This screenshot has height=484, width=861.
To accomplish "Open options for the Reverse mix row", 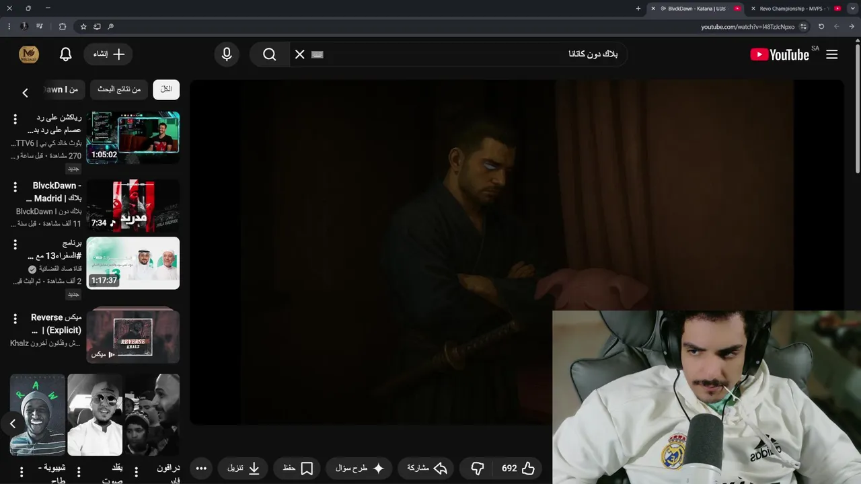I will click(x=15, y=318).
